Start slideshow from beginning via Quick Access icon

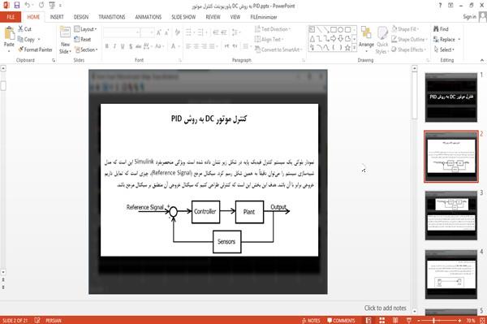click(x=52, y=5)
